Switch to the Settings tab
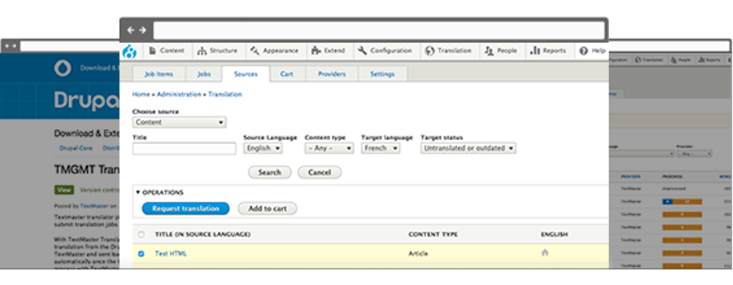The height and width of the screenshot is (285, 733). [382, 74]
